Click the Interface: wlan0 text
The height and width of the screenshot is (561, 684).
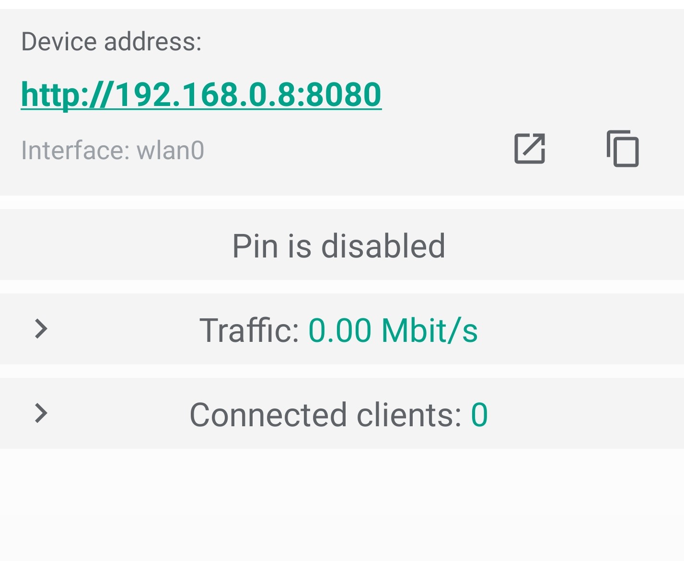[113, 151]
